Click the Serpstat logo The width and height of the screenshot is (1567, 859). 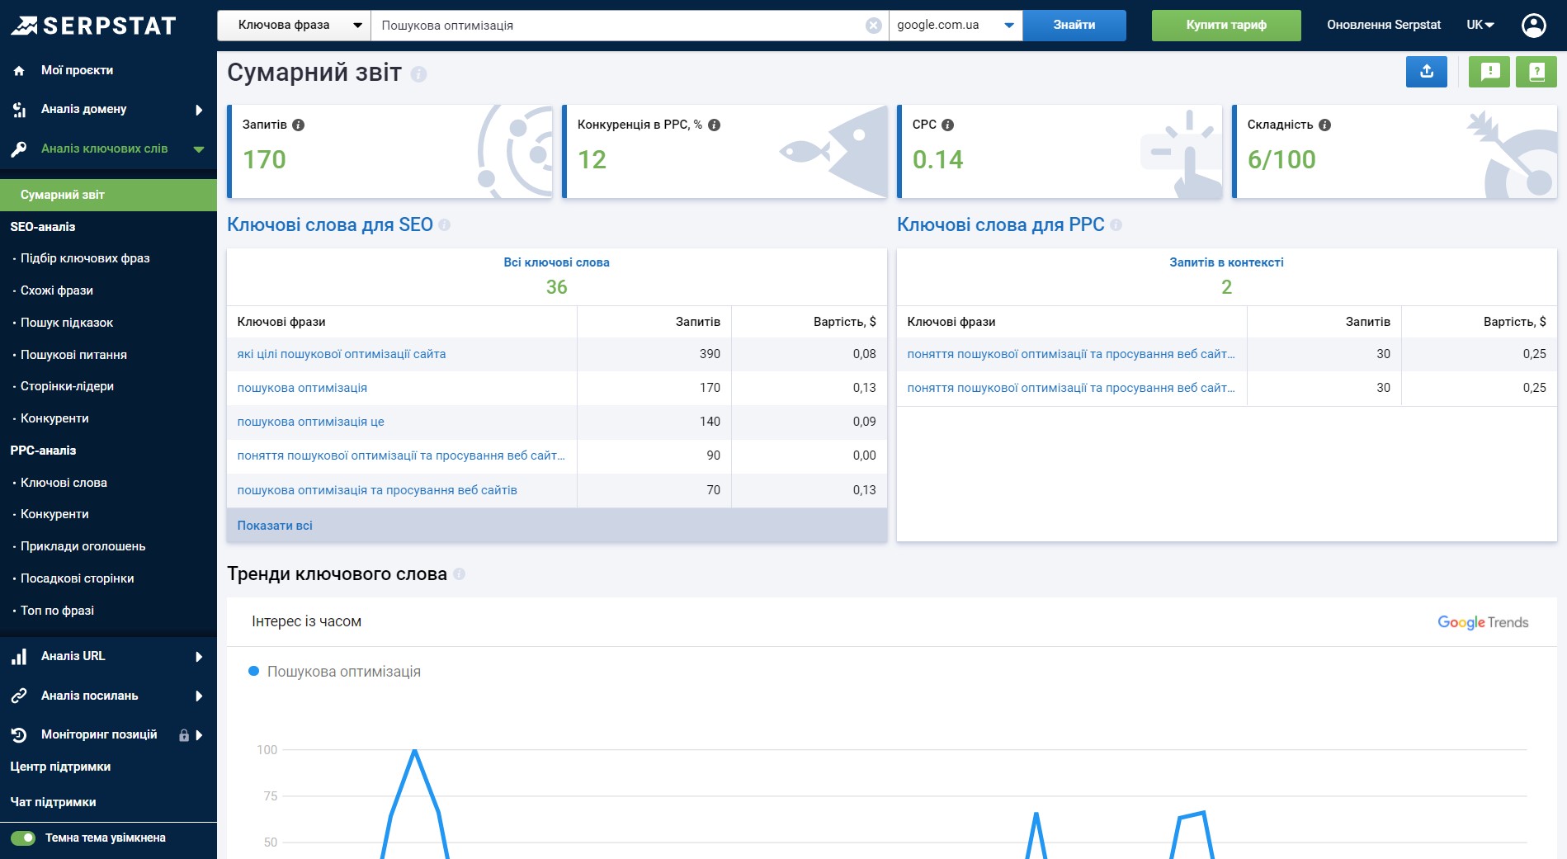point(93,26)
